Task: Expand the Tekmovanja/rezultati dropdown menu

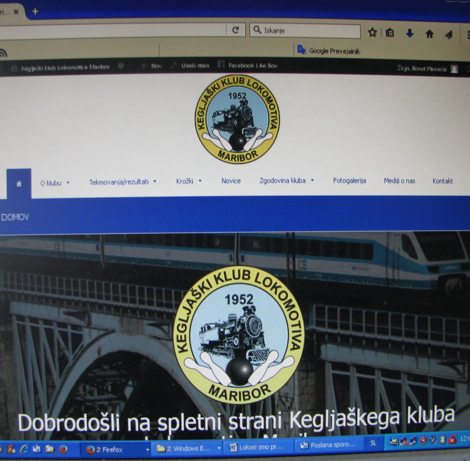Action: pos(123,182)
